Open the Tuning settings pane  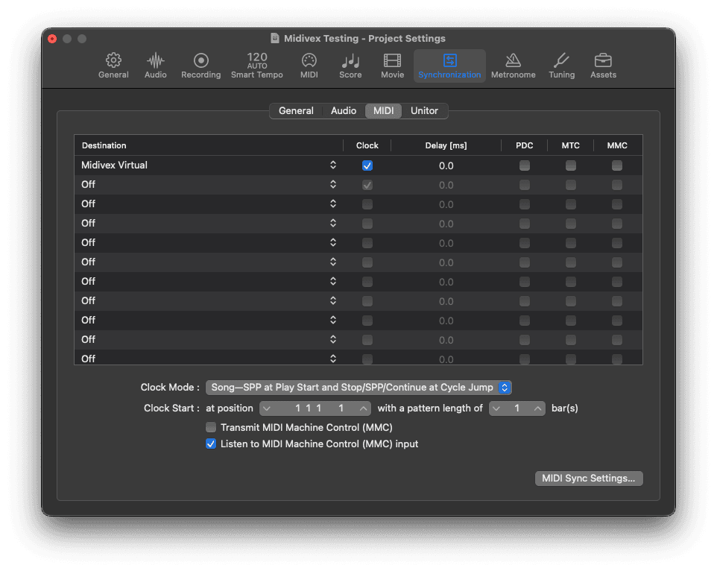561,66
